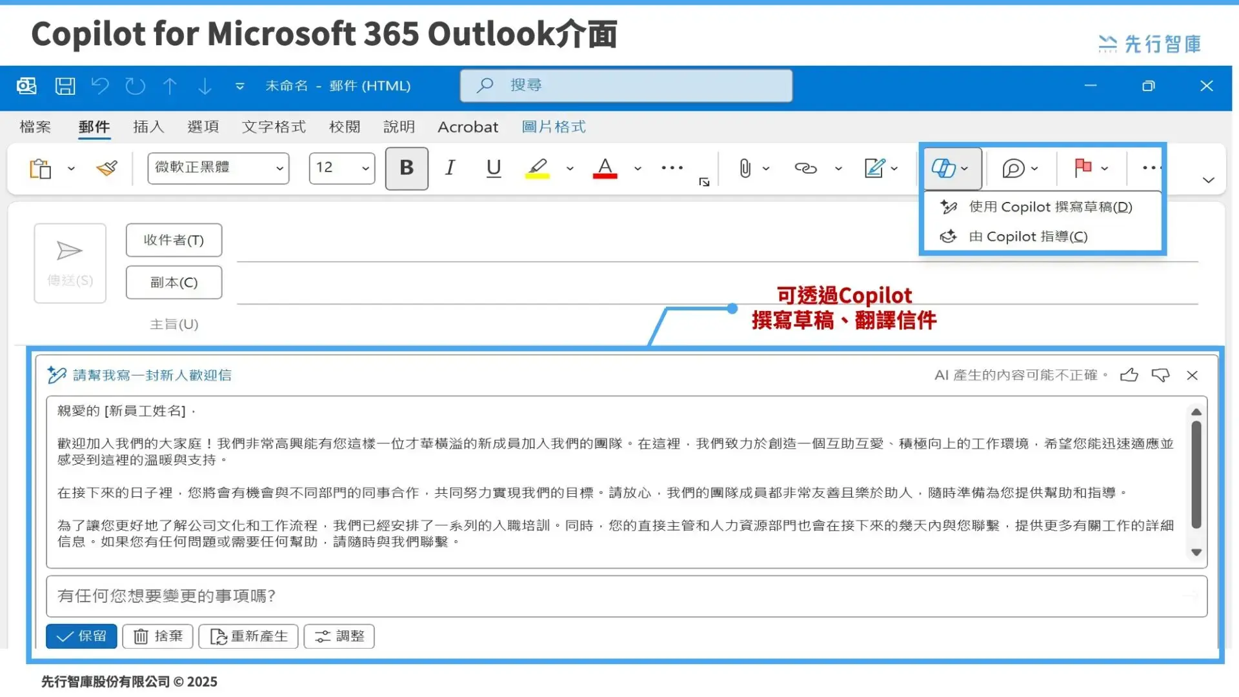The height and width of the screenshot is (697, 1239).
Task: Select 使用 Copilot 撰寫草稿 menu item
Action: (x=1043, y=207)
